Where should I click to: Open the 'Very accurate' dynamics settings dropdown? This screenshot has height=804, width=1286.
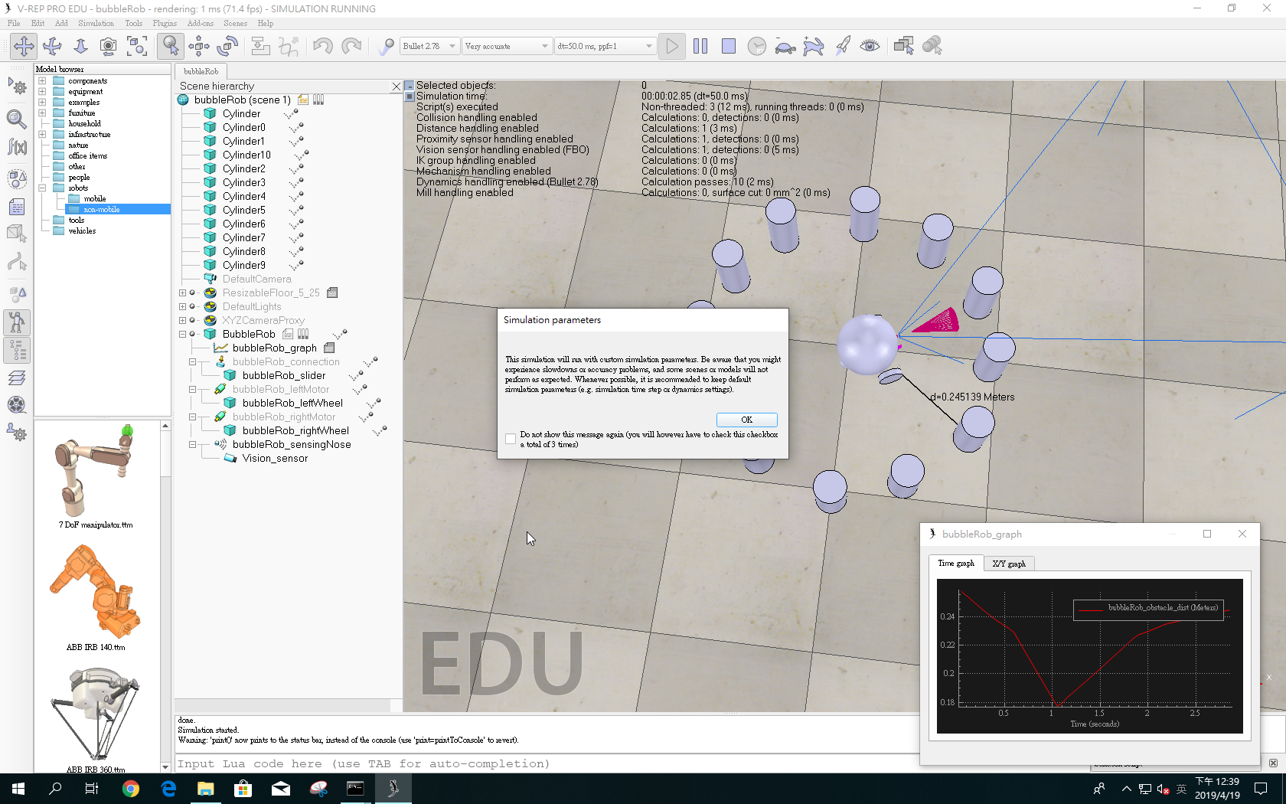pos(506,46)
